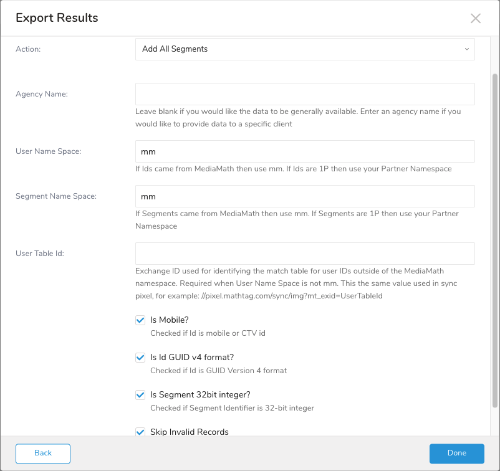This screenshot has width=500, height=471.
Task: Uncheck Skip Invalid Records checkbox
Action: (140, 431)
